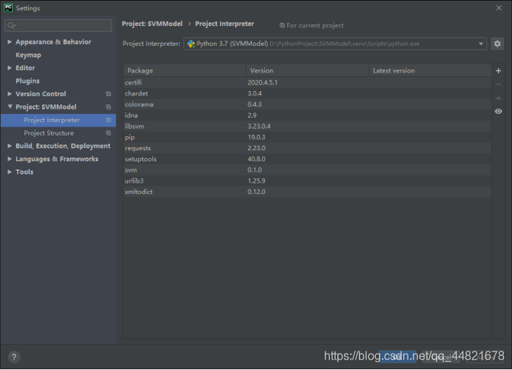Click the uninstall package minus icon
512x370 pixels.
pos(498,84)
